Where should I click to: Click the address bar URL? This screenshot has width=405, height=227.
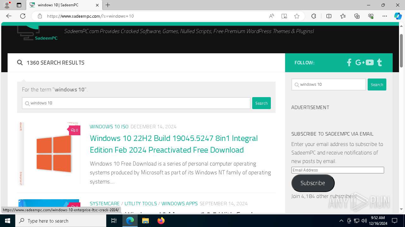[x=90, y=16]
